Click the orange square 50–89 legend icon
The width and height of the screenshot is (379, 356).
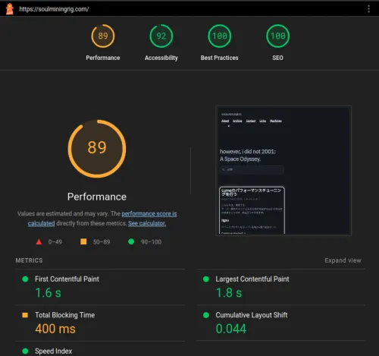[83, 241]
